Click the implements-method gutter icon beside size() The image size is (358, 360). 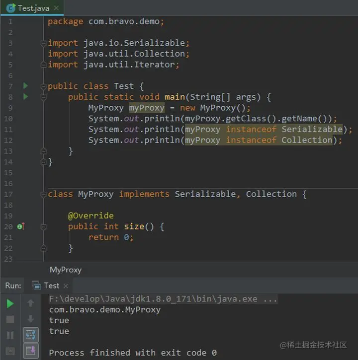coord(21,226)
